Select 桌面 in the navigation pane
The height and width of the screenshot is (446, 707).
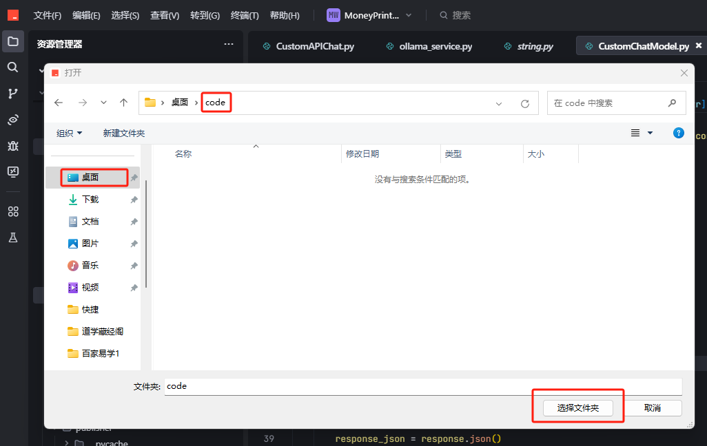(x=92, y=178)
